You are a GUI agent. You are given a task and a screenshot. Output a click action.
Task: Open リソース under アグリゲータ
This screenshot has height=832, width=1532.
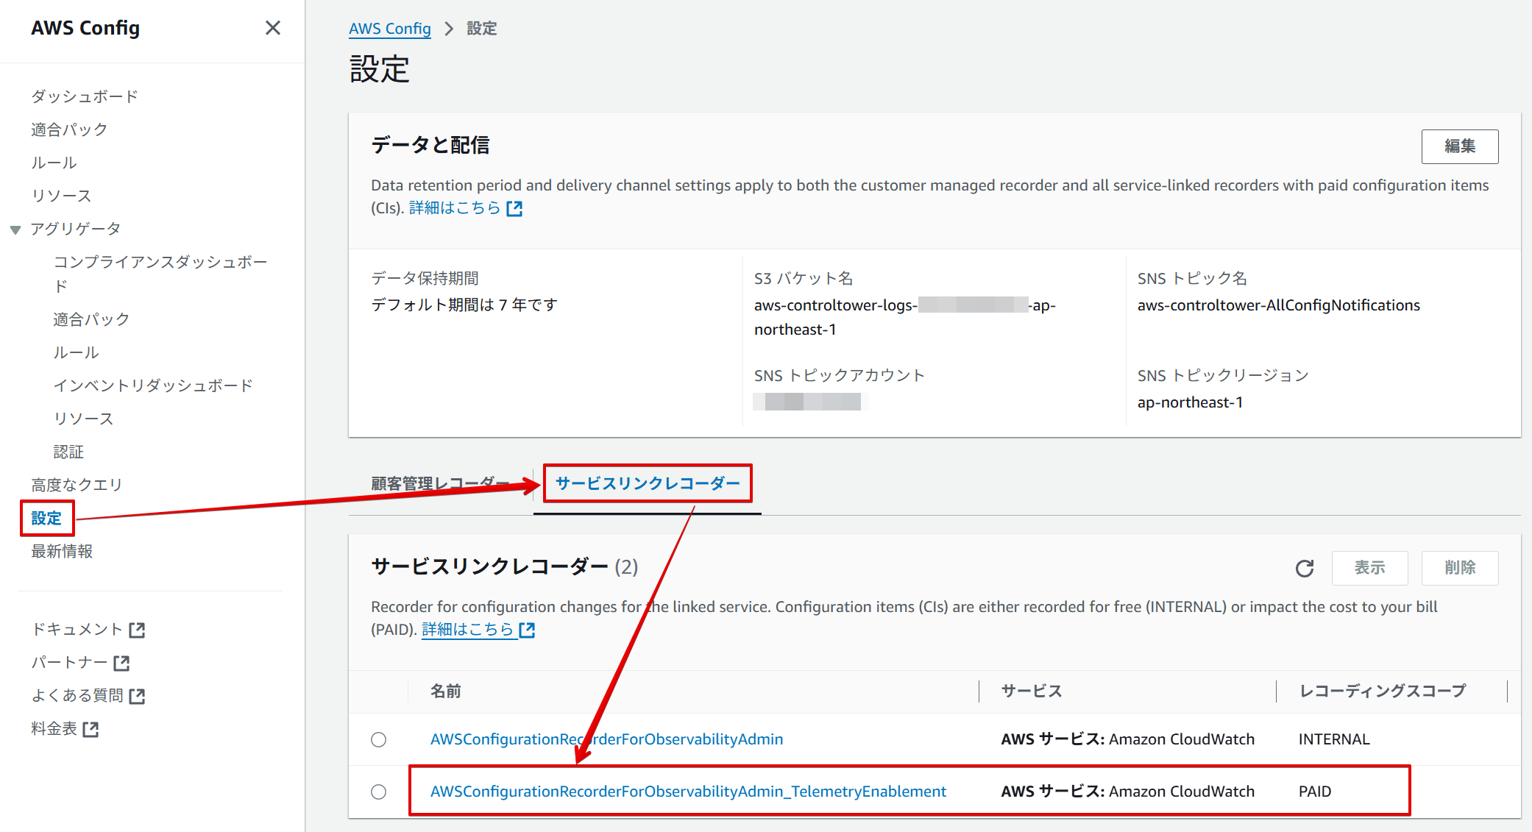pyautogui.click(x=83, y=419)
